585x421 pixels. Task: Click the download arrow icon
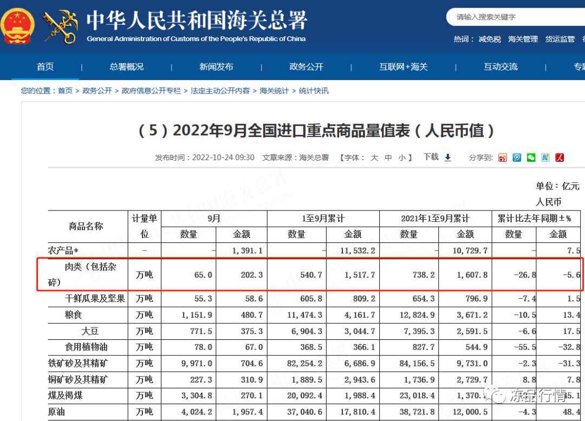tap(448, 157)
